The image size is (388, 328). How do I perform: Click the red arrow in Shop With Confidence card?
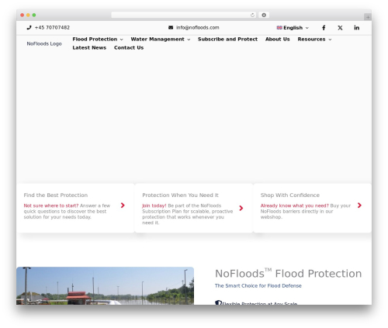(x=359, y=205)
